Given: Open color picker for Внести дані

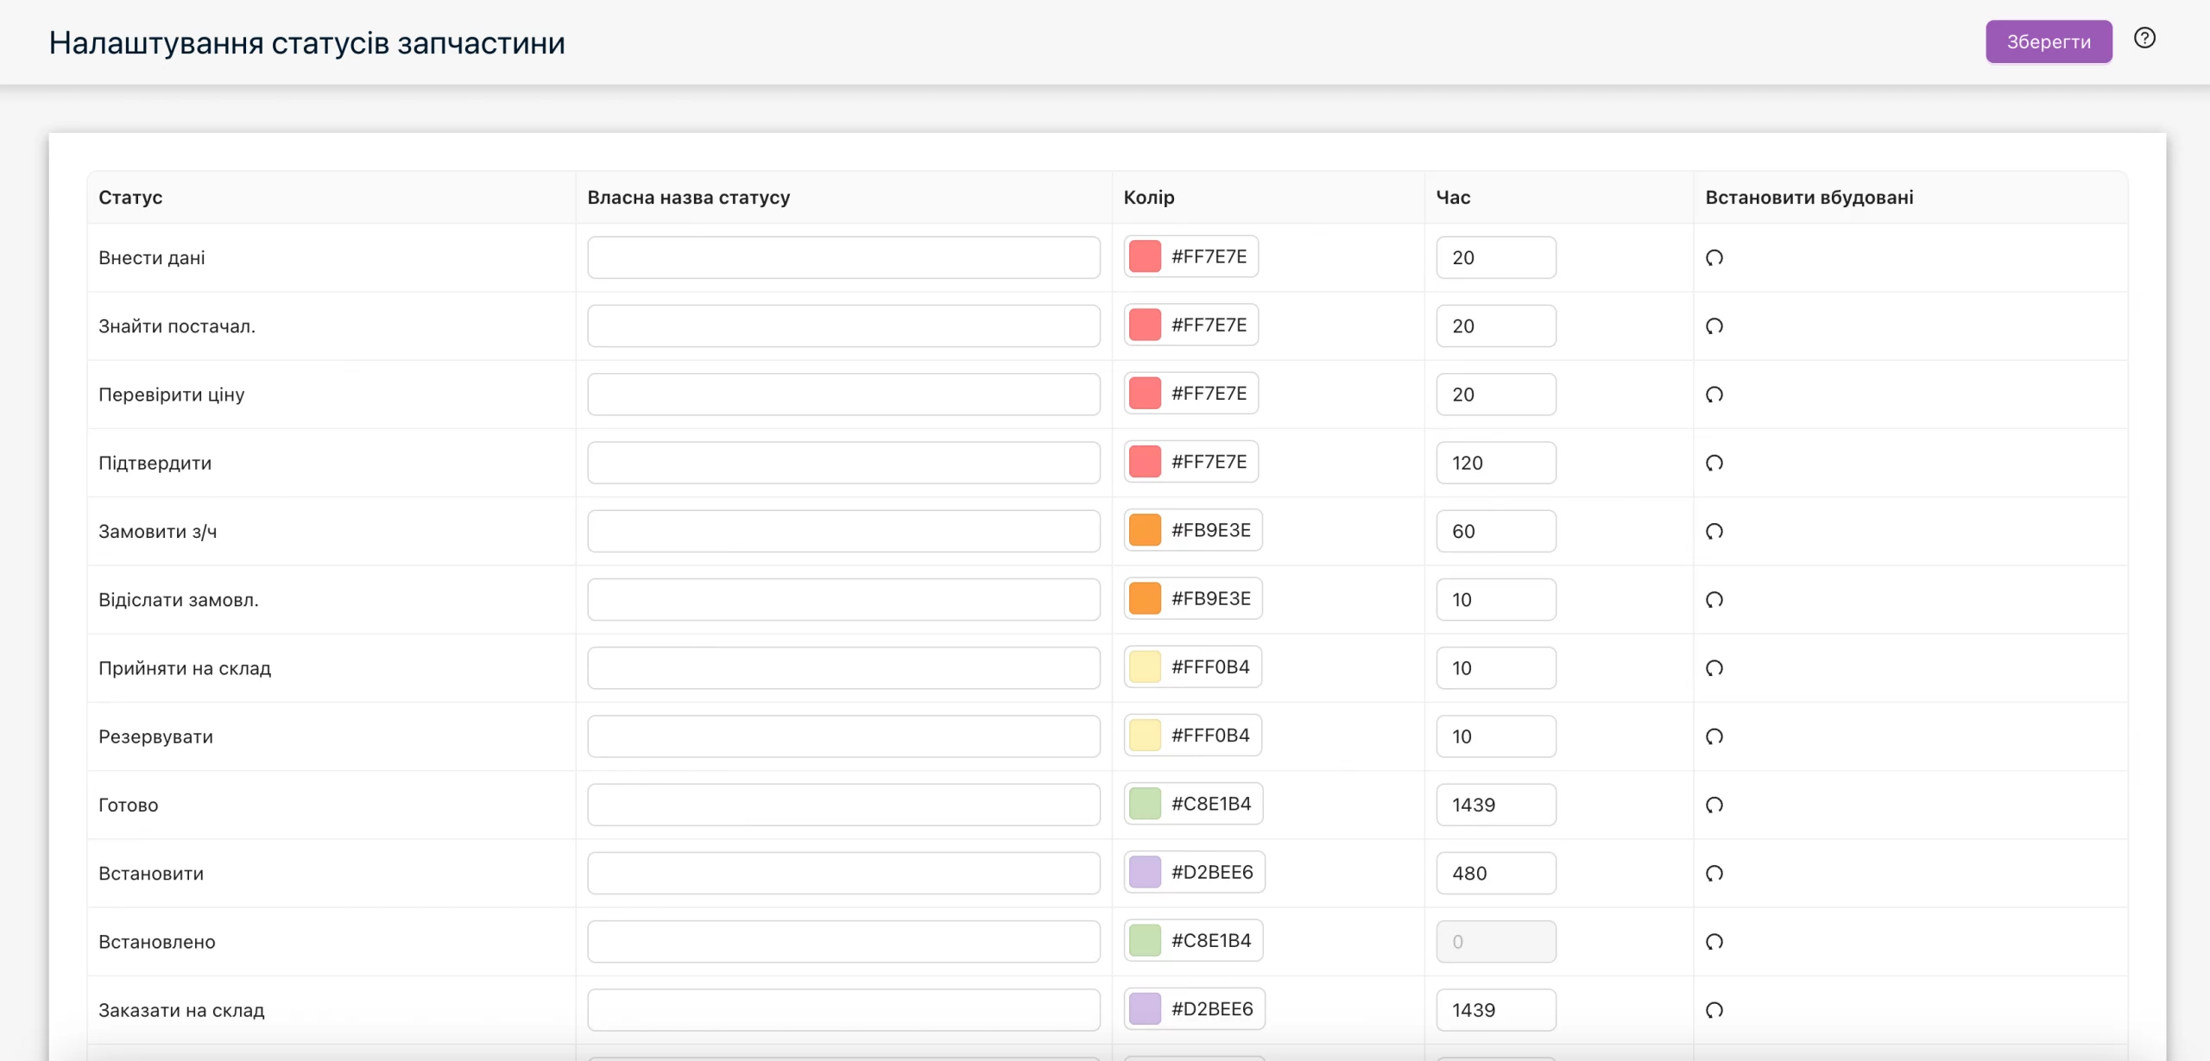Looking at the screenshot, I should (x=1190, y=256).
